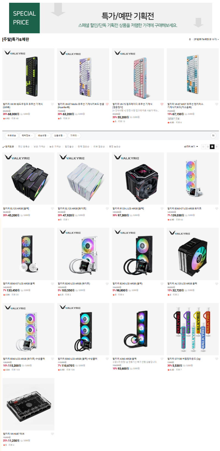Open the 40개씩 보기 items-per-page dropdown

pos(191,147)
